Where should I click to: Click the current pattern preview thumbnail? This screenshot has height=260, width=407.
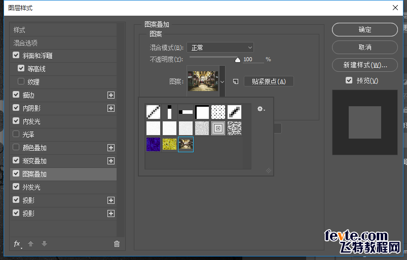coord(203,81)
